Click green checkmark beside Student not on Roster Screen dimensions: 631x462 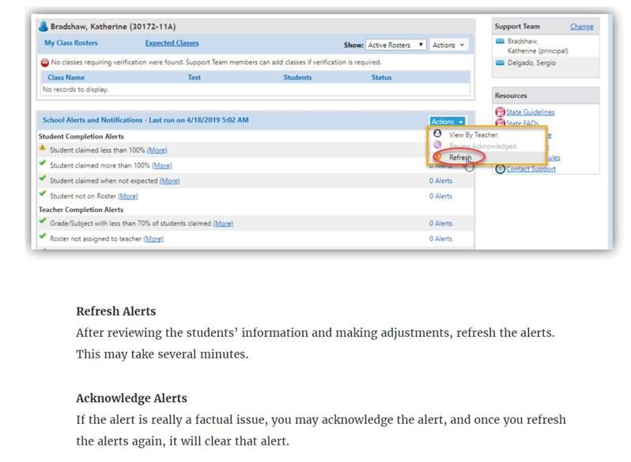coord(43,195)
